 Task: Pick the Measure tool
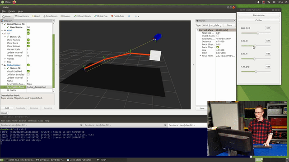tap(65, 16)
